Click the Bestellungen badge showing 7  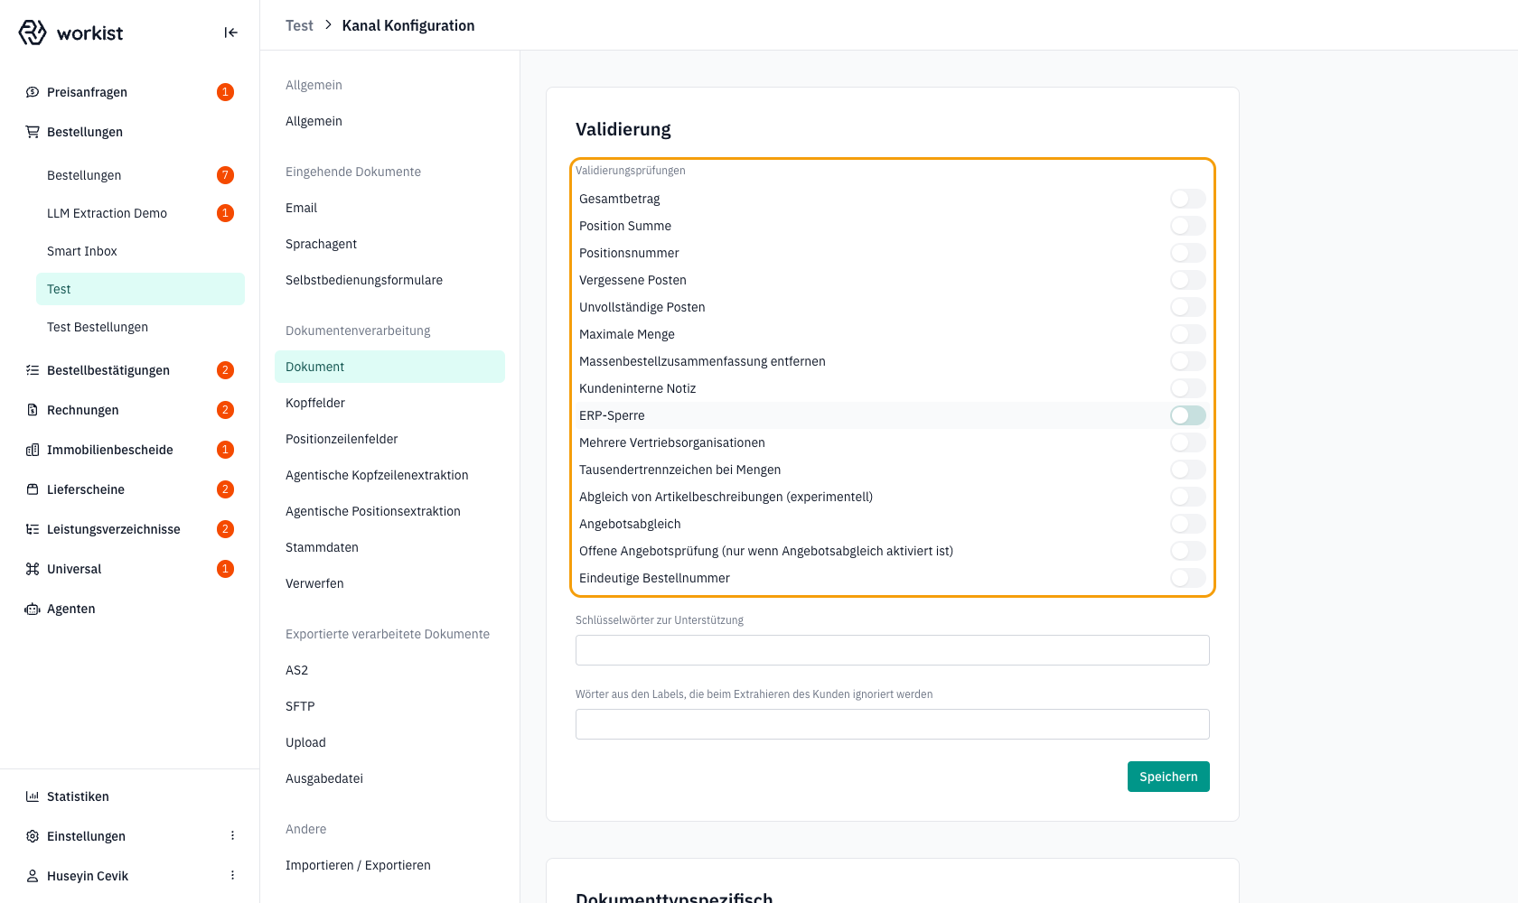click(x=226, y=175)
